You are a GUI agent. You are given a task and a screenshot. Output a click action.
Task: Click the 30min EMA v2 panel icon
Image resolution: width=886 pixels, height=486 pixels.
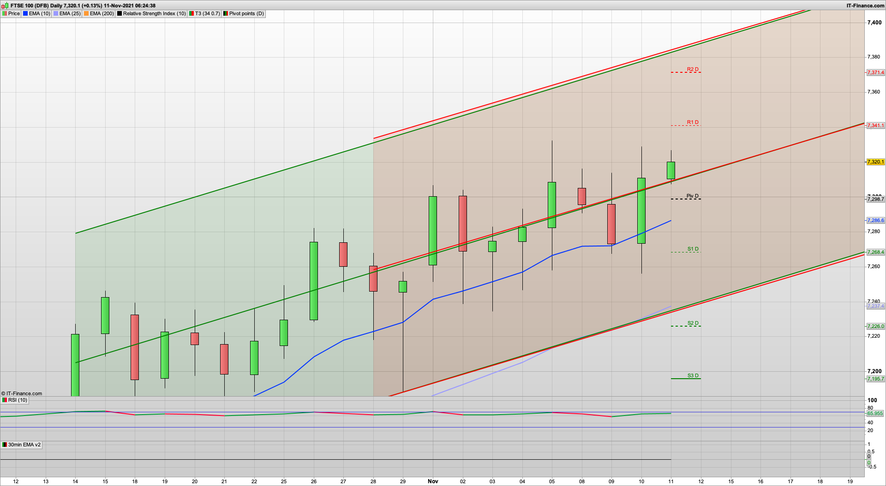[5, 445]
